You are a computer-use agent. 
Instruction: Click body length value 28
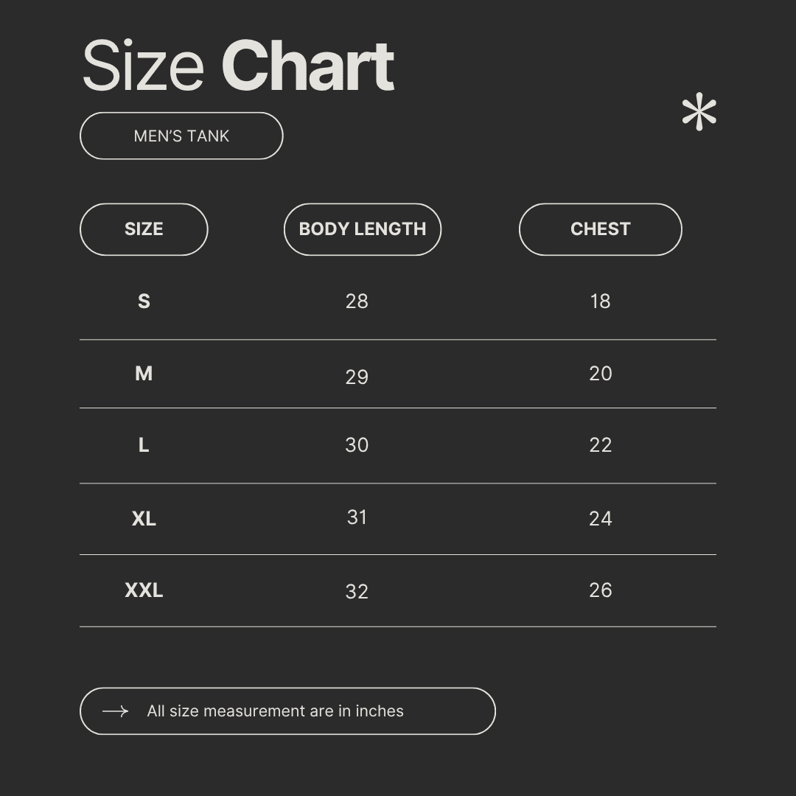357,301
